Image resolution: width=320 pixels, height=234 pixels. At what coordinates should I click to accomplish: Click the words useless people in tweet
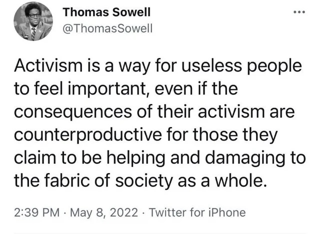241,67
